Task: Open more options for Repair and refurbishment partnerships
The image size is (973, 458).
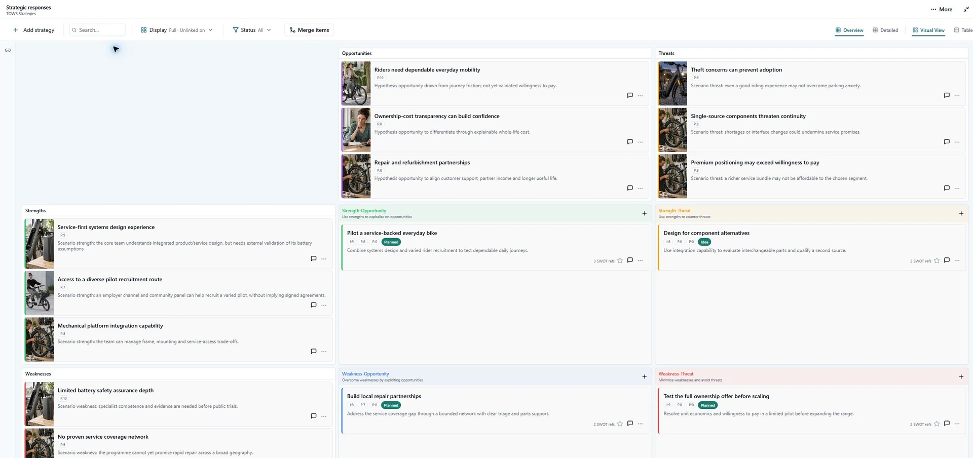Action: coord(640,188)
